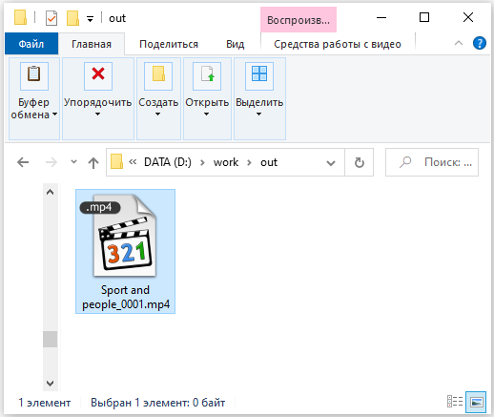Open the Help question mark icon
The height and width of the screenshot is (417, 494).
point(480,43)
